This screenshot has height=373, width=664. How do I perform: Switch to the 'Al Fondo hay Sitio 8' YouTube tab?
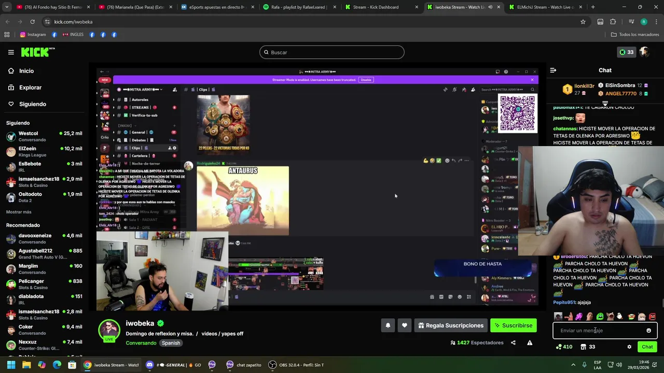click(x=53, y=7)
